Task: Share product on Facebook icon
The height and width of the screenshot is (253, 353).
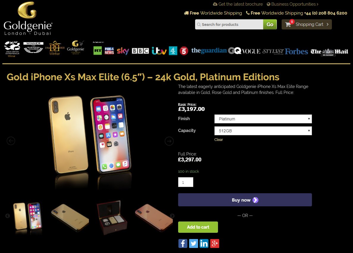Action: point(183,243)
